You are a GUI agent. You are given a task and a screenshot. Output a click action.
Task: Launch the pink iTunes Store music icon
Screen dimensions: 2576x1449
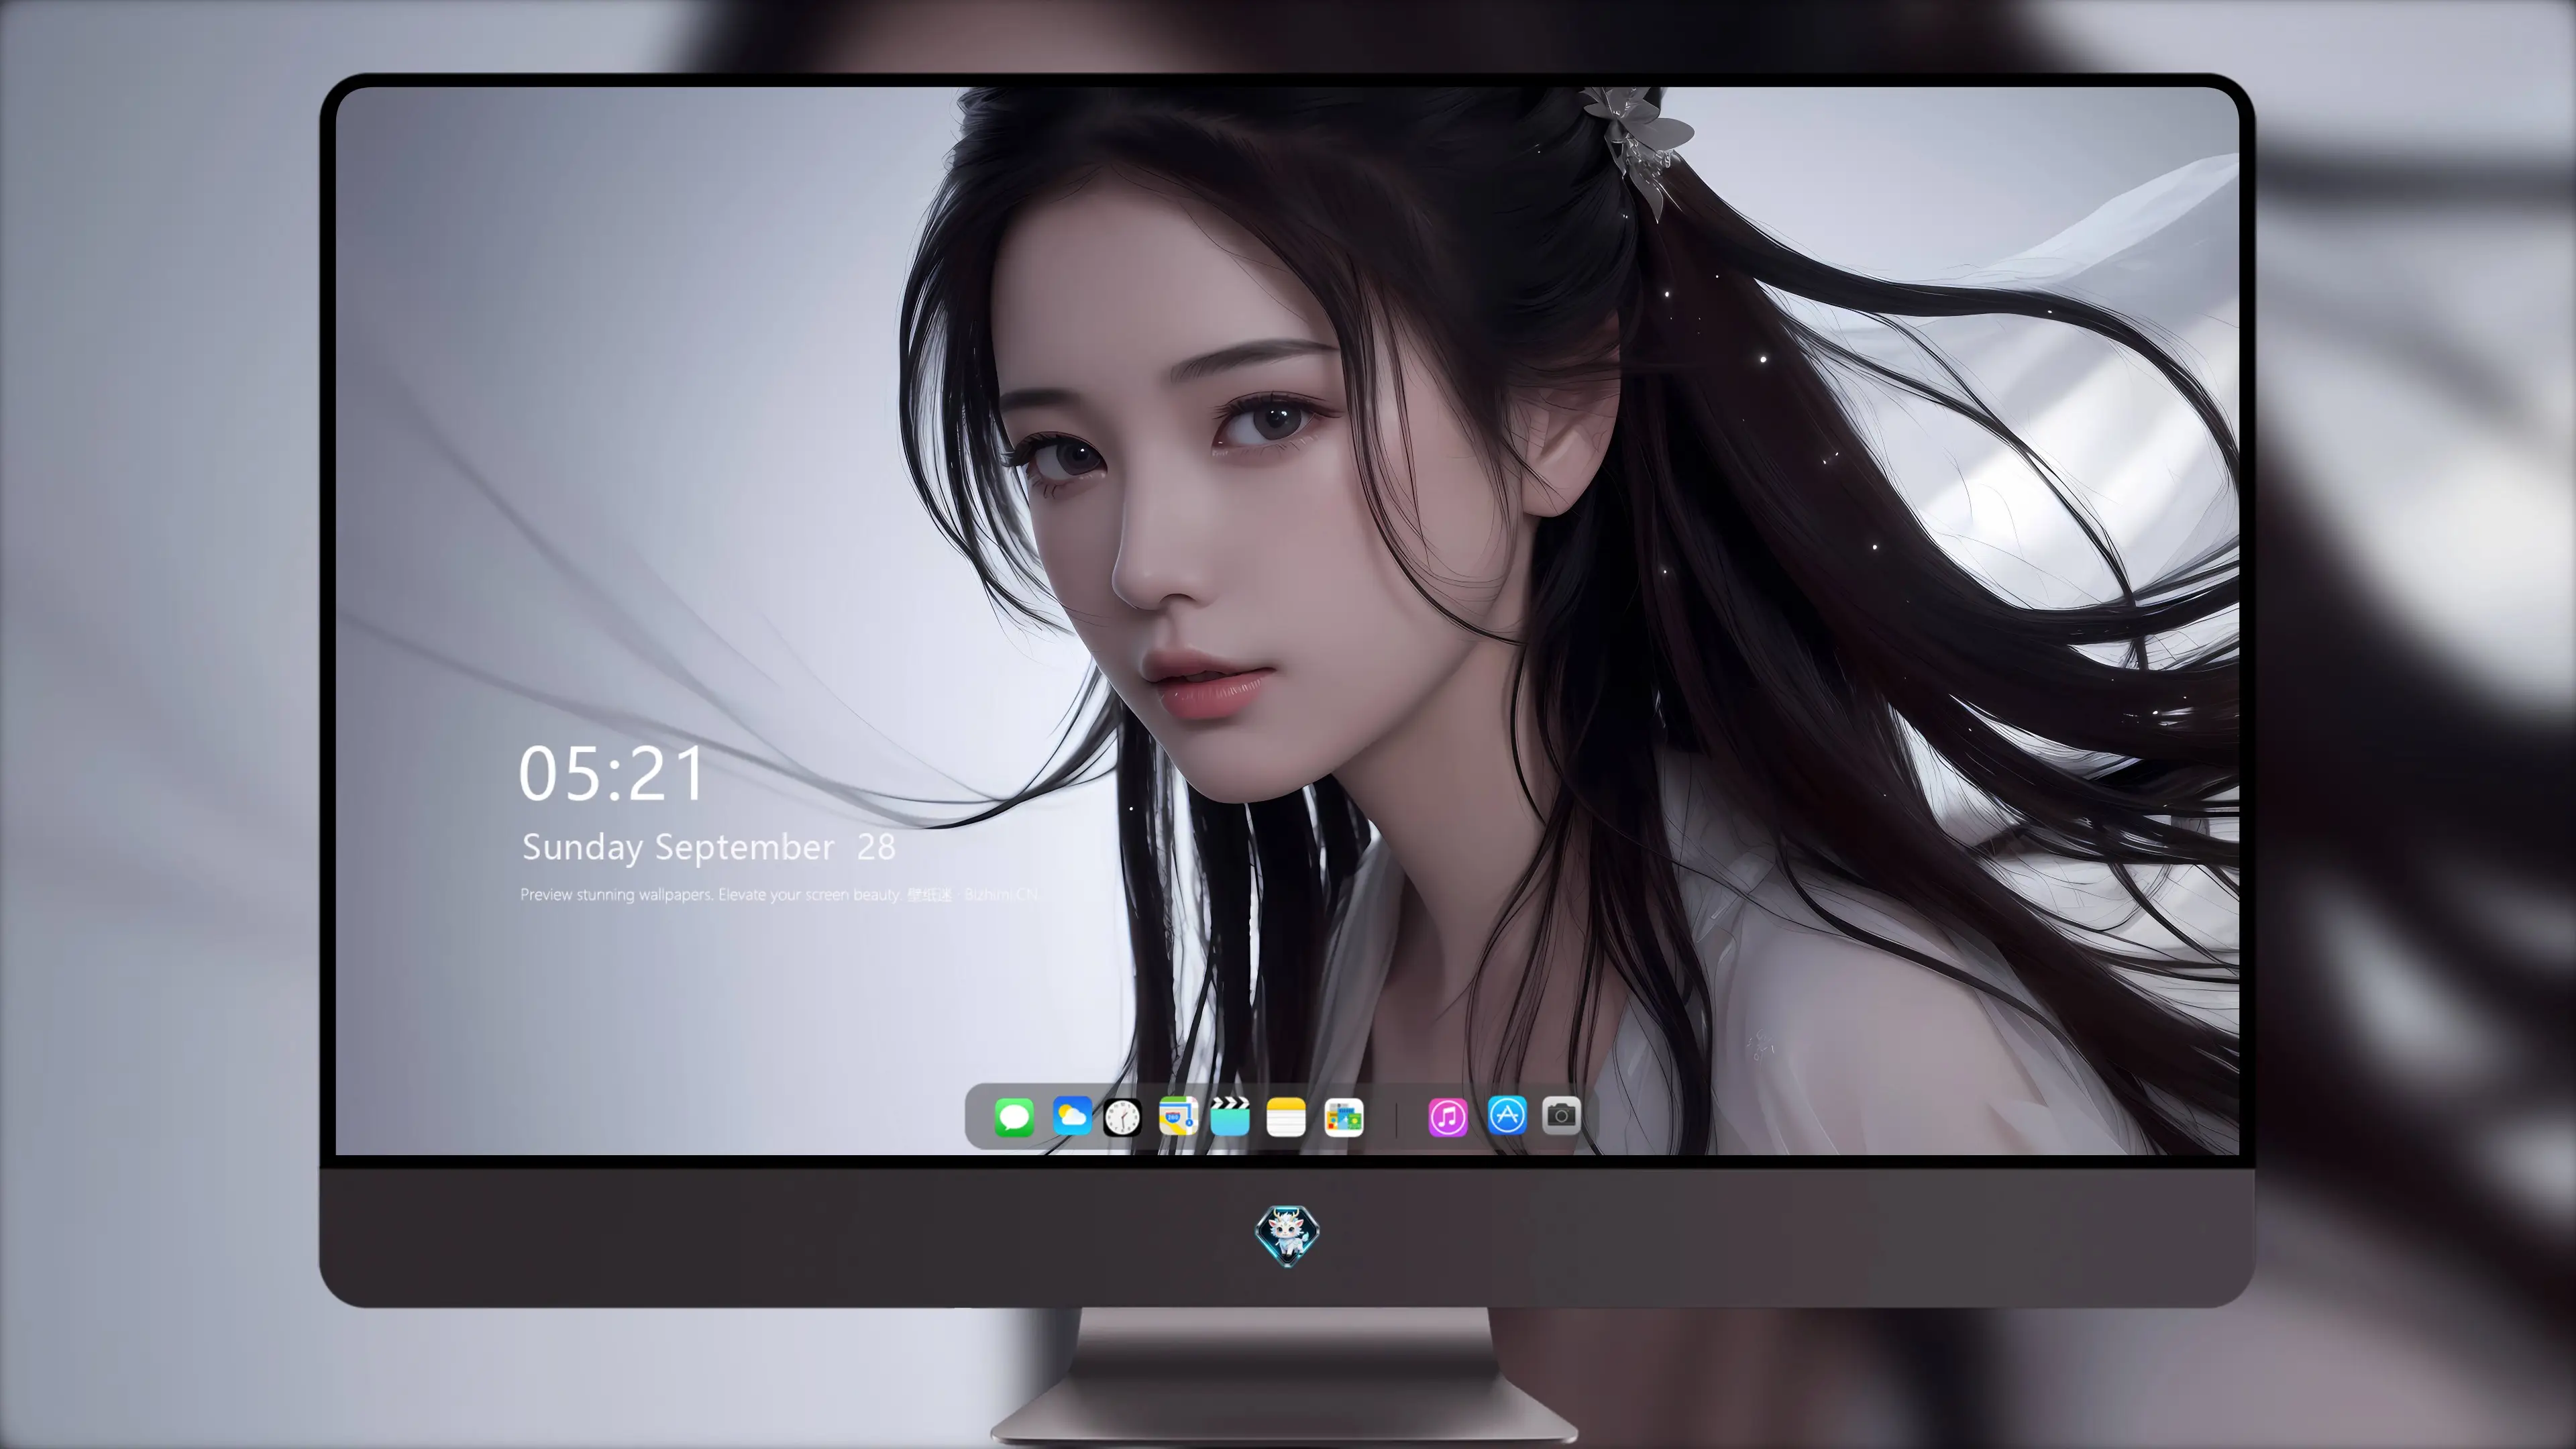[x=1448, y=1117]
